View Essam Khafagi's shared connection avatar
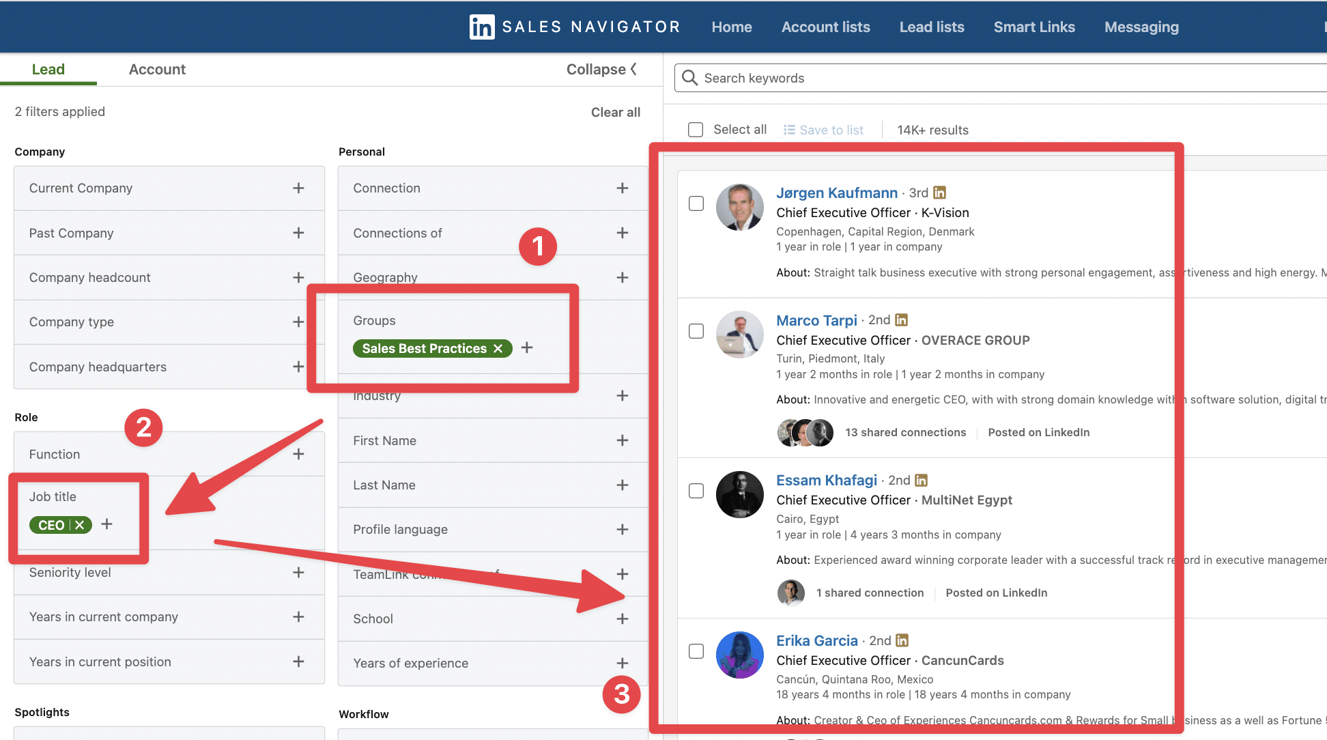 coord(791,593)
